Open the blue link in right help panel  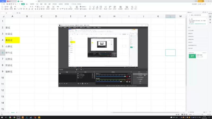point(197,24)
